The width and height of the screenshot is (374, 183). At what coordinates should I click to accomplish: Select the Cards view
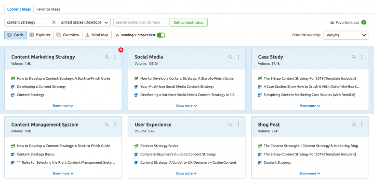(x=16, y=35)
